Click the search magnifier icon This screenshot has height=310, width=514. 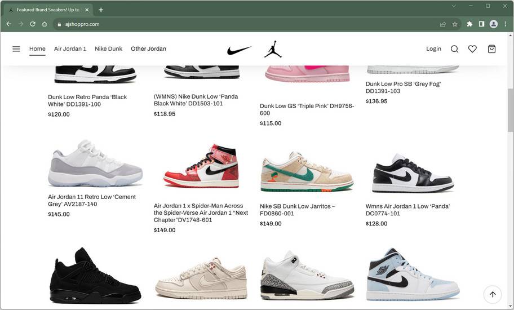[x=454, y=49]
